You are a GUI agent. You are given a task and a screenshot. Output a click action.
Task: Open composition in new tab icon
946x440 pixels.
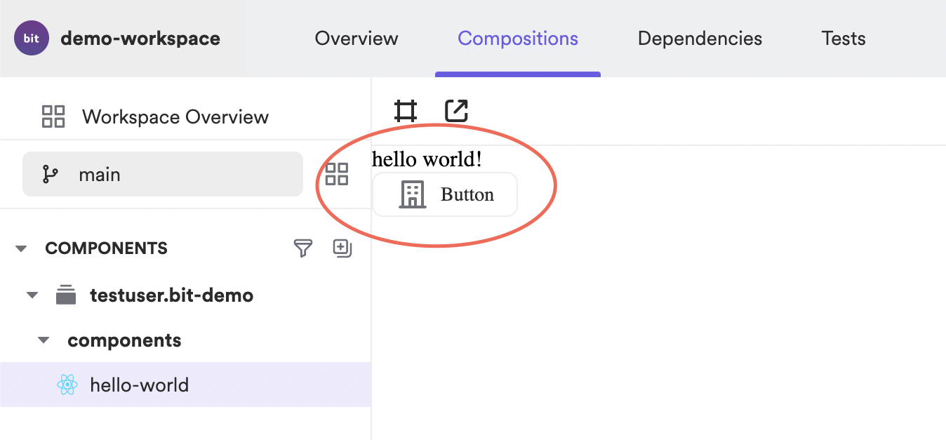(x=456, y=111)
